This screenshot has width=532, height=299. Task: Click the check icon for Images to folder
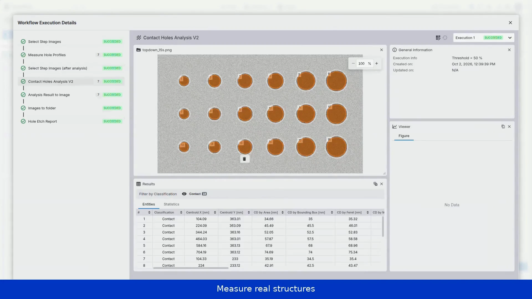(23, 108)
